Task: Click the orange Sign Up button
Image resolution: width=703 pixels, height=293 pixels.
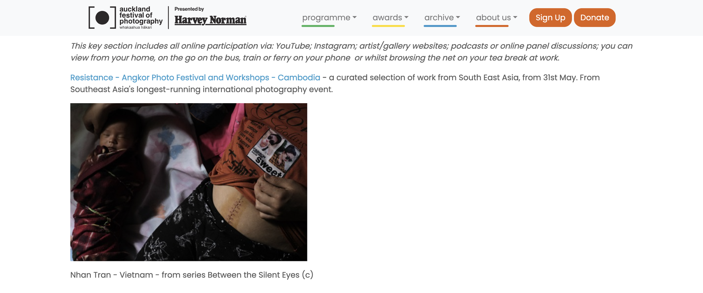Action: 550,17
